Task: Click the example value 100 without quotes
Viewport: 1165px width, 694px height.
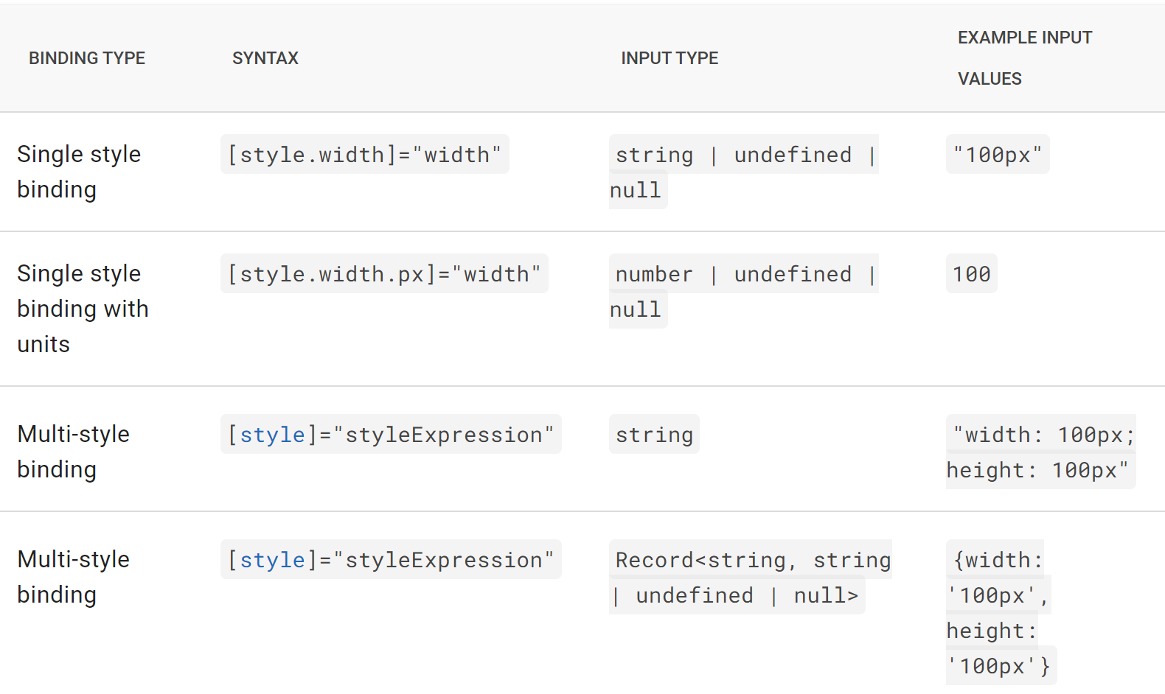Action: click(x=971, y=274)
